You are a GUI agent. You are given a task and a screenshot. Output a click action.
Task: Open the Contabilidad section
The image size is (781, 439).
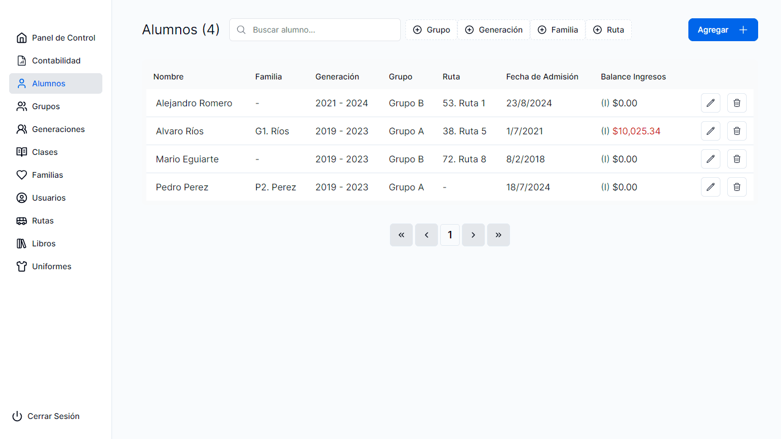coord(55,61)
